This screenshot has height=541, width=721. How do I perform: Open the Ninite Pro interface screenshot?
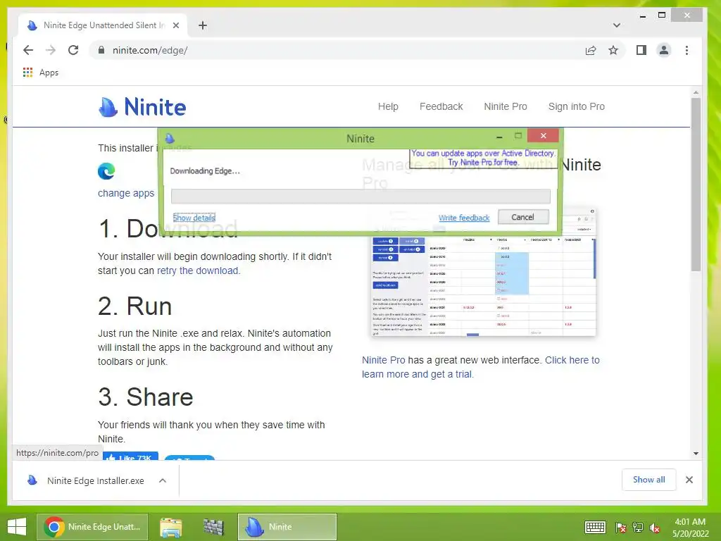pyautogui.click(x=483, y=287)
